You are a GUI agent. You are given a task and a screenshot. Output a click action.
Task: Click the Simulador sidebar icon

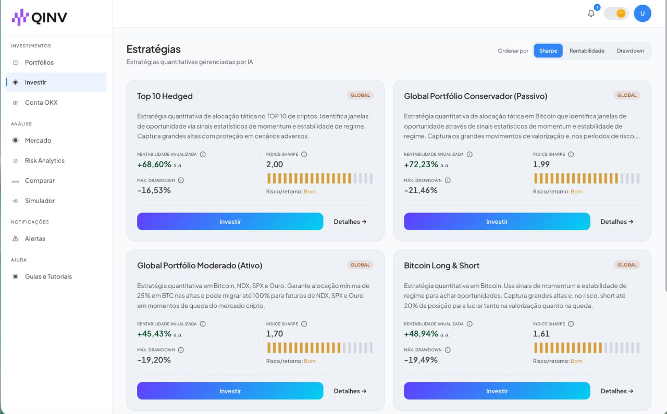pyautogui.click(x=15, y=201)
